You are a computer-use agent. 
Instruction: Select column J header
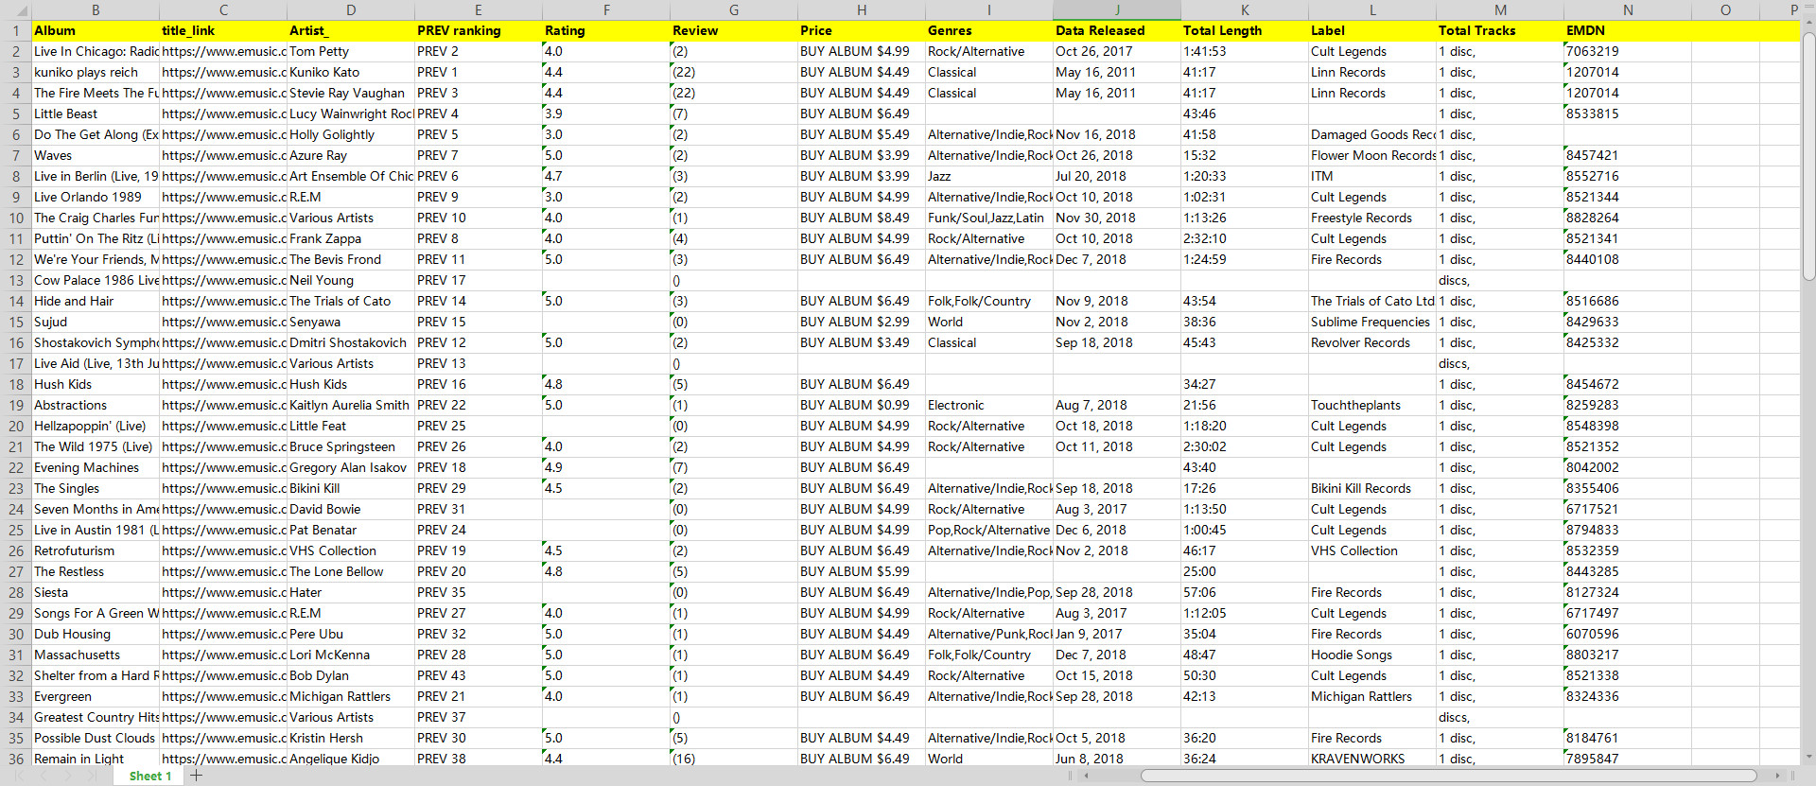[x=1117, y=9]
